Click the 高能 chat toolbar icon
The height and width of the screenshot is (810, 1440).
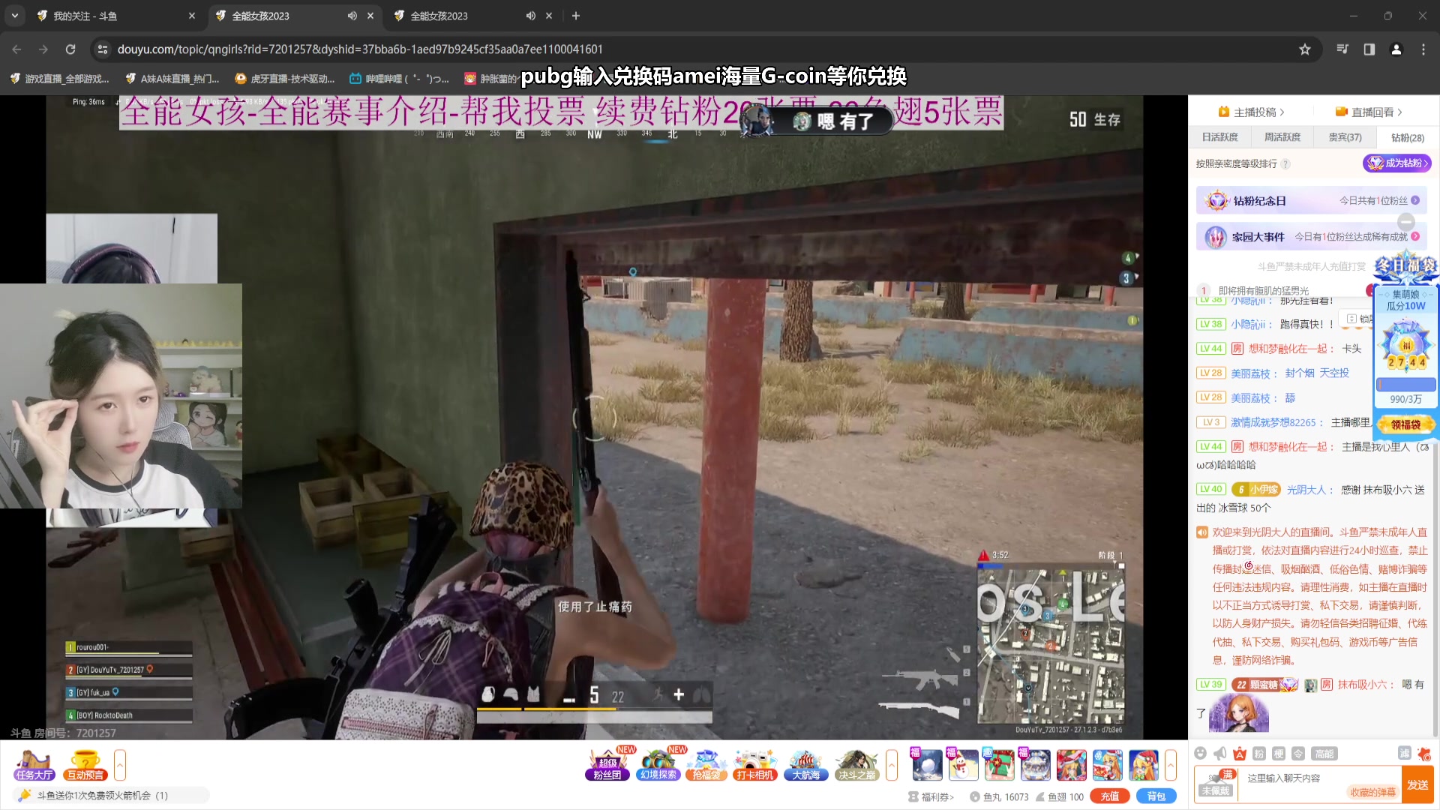1324,754
